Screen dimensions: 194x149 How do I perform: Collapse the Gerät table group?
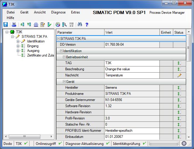(x=64, y=82)
